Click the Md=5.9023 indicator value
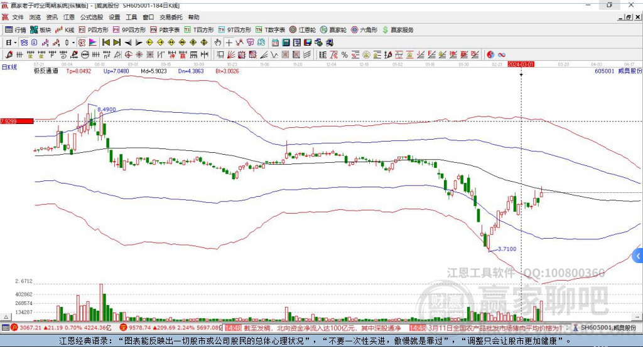The height and width of the screenshot is (347, 643). [x=154, y=71]
